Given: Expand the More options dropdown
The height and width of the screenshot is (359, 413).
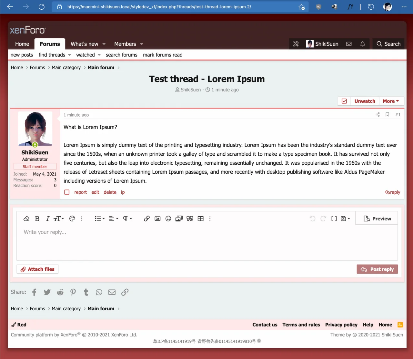Looking at the screenshot, I should click(x=391, y=101).
